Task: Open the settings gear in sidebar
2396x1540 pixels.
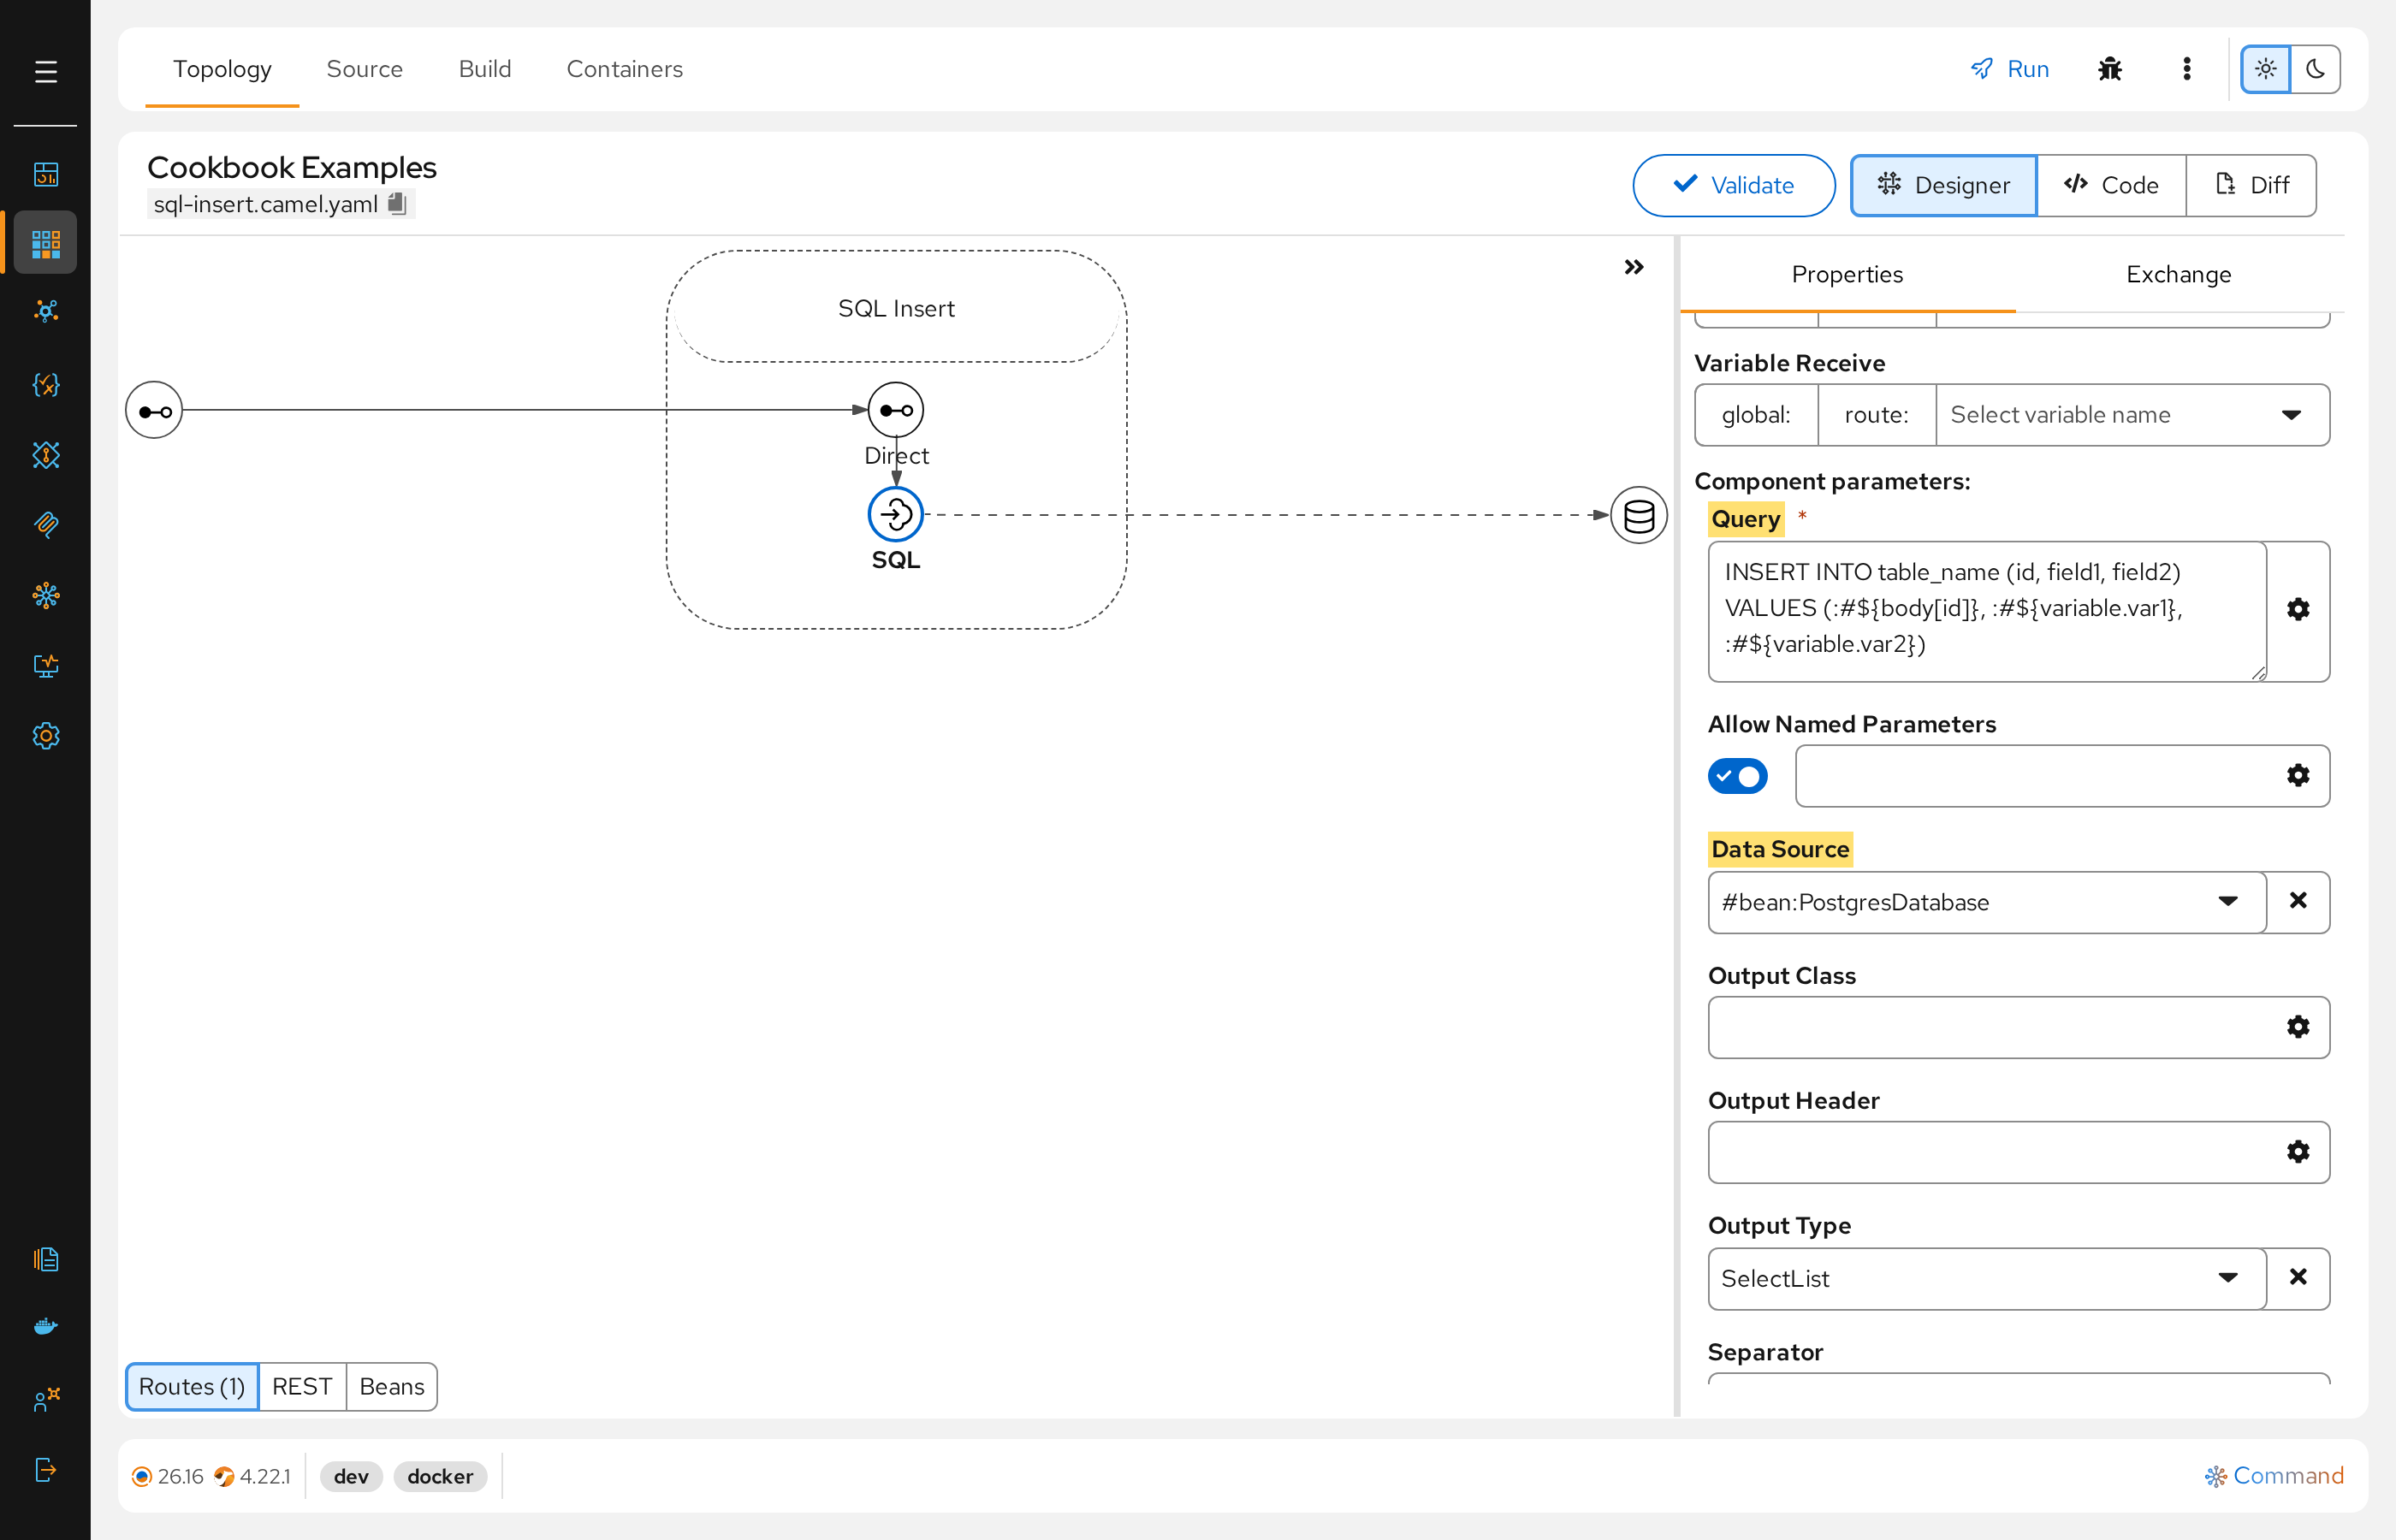Action: click(46, 736)
